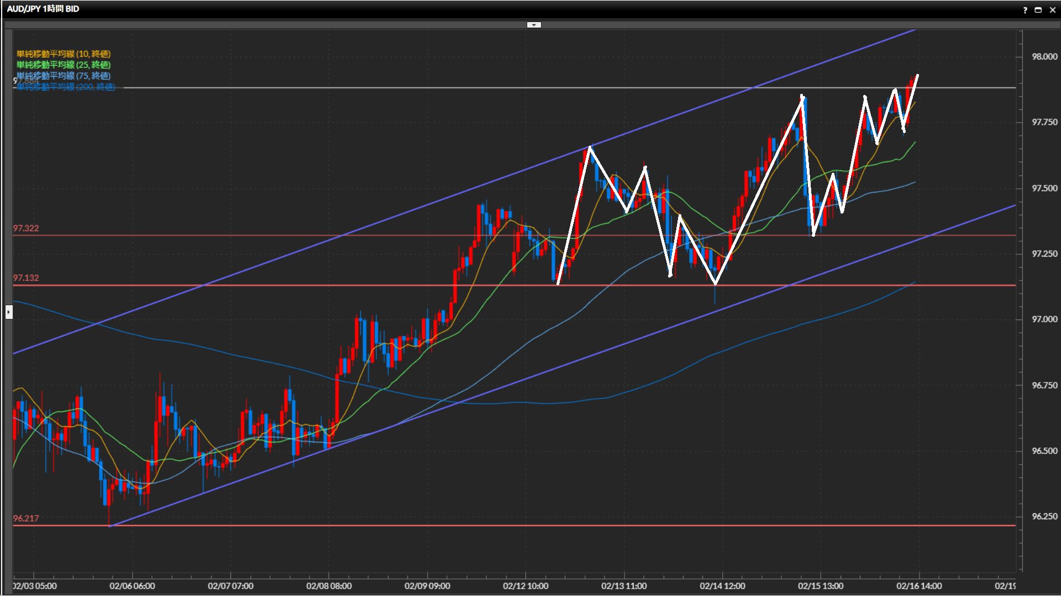Viewport: 1061px width, 596px height.
Task: Click the 02/06 06:00 time axis label
Action: coord(132,586)
